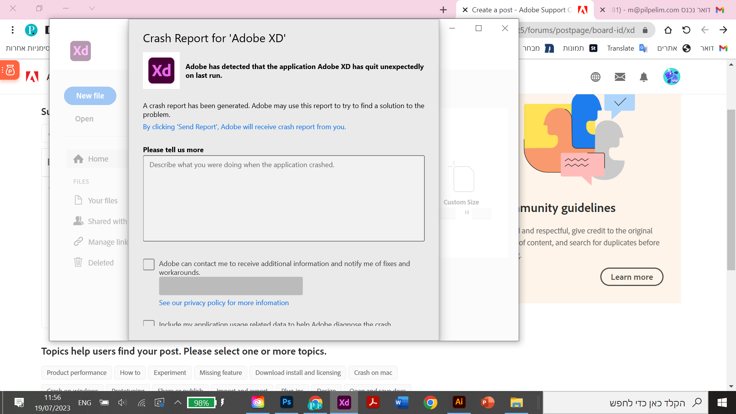Open the browser tab list chevron
736x414 pixels.
(92, 8)
